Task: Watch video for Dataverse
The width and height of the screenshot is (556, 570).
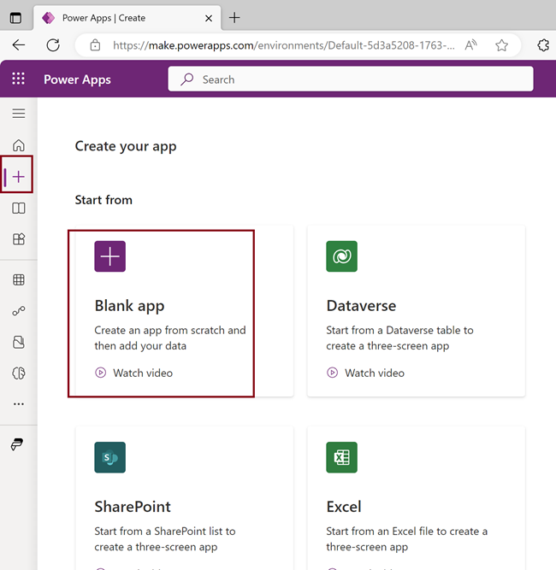Action: click(x=366, y=373)
